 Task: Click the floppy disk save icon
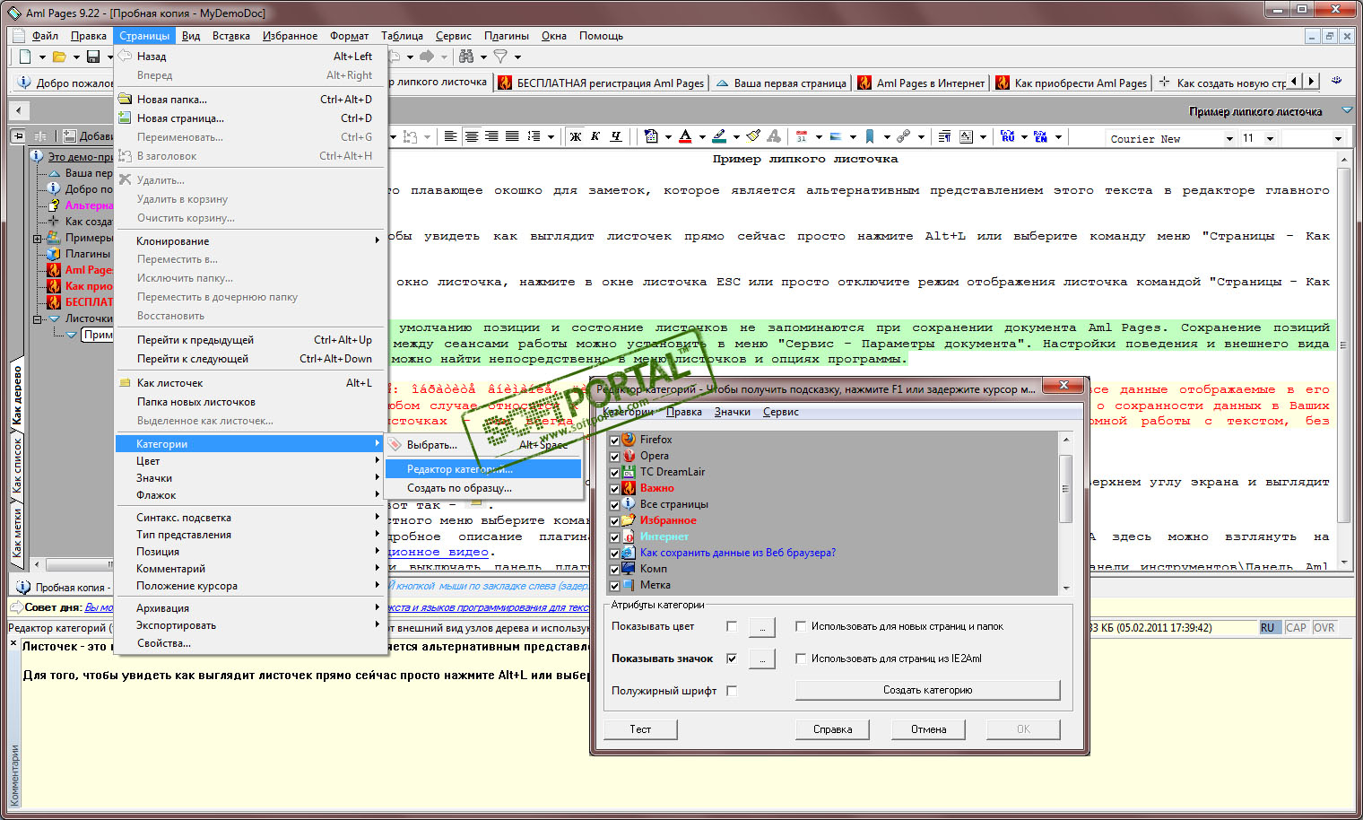93,57
